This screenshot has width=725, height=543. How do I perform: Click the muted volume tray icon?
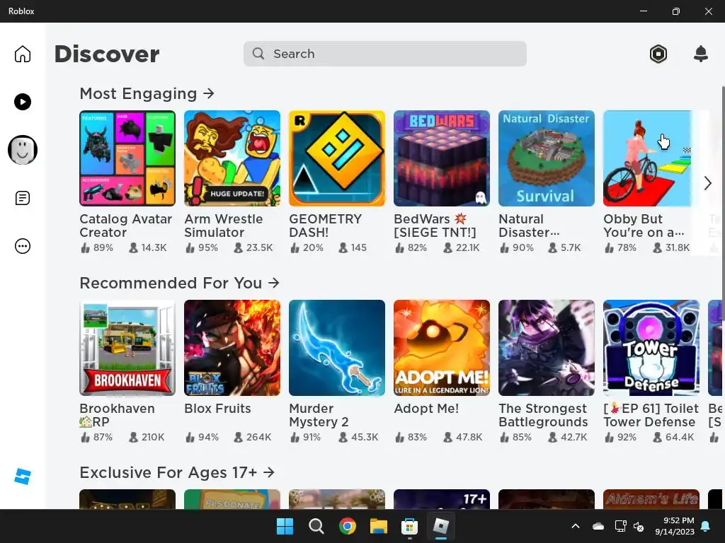(639, 526)
